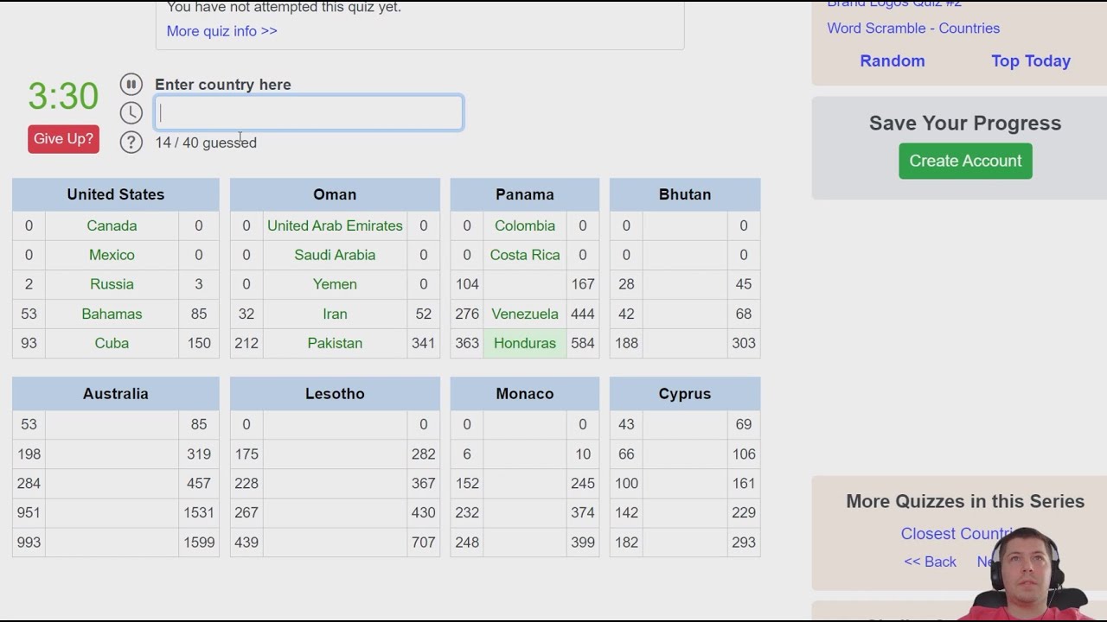Select the Panama table header
Viewport: 1107px width, 622px height.
tap(525, 194)
